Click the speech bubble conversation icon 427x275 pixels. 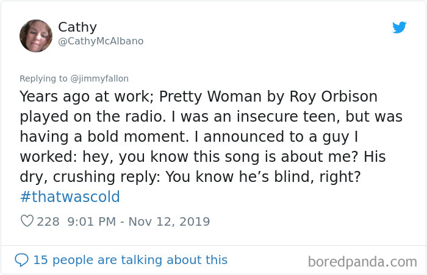(x=21, y=260)
